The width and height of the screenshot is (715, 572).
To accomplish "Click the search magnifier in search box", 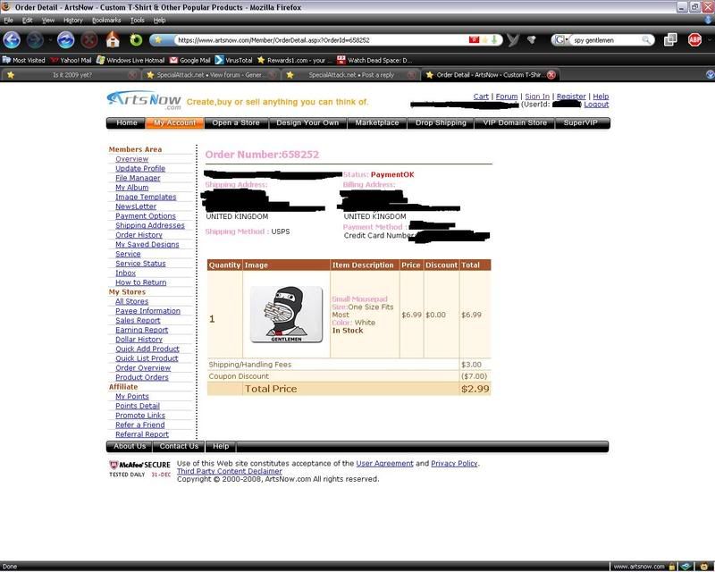I will (x=646, y=40).
